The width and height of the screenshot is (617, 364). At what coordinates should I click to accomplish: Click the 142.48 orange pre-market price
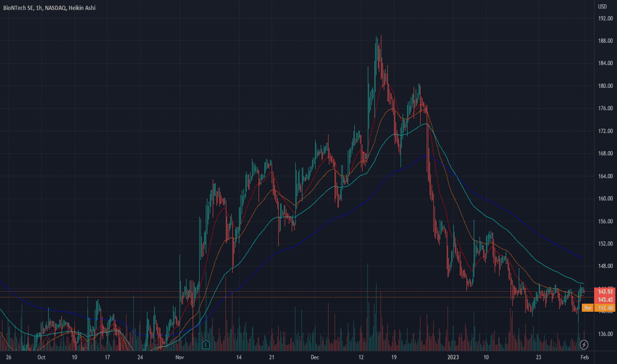pyautogui.click(x=605, y=308)
